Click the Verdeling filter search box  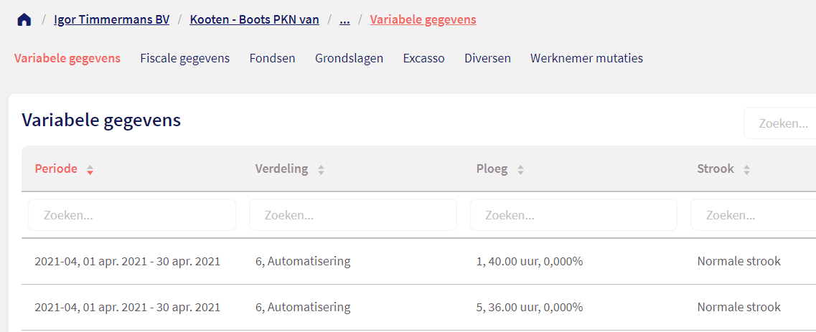352,215
